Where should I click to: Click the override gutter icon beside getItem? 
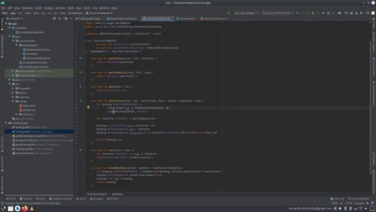(x=80, y=58)
